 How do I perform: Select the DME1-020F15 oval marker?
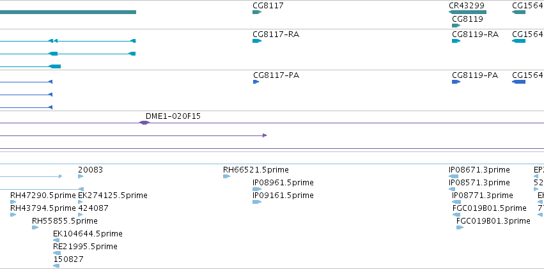point(144,123)
